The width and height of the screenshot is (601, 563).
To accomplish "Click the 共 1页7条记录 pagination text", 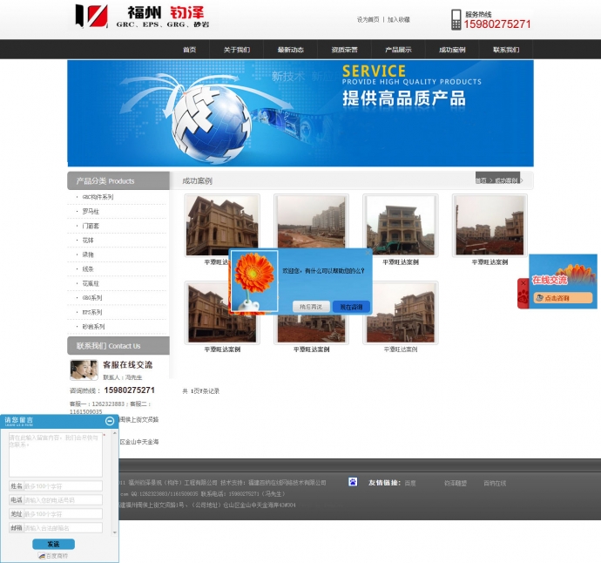I will (201, 390).
